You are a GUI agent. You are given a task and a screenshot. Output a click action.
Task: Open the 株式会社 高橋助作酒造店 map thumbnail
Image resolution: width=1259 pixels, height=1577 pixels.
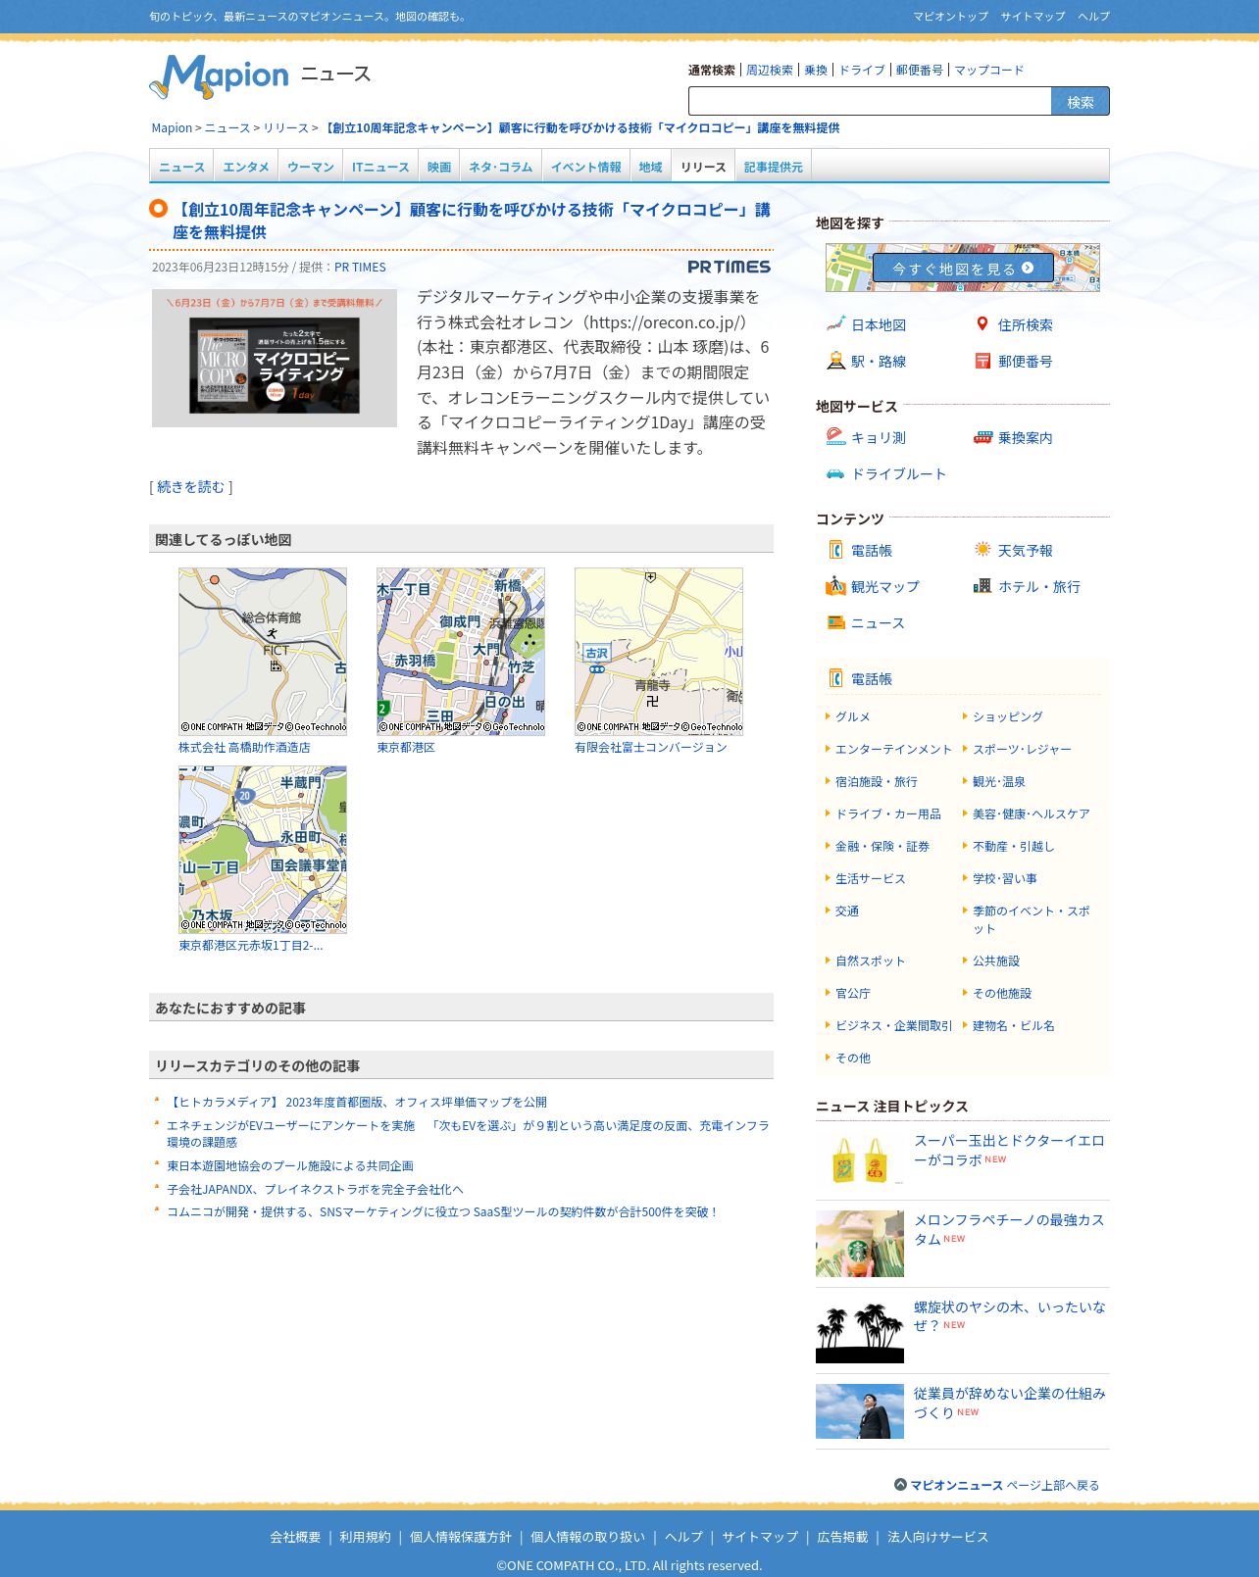click(x=263, y=651)
